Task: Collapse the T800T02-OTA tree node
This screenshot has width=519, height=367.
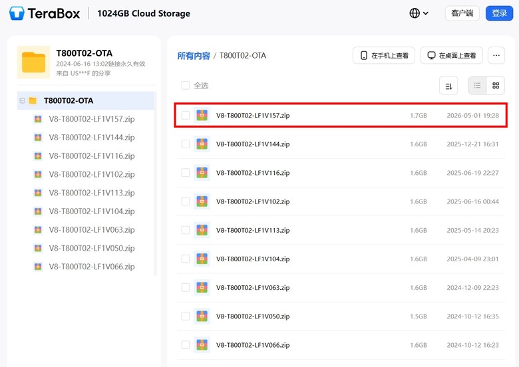Action: tap(22, 100)
